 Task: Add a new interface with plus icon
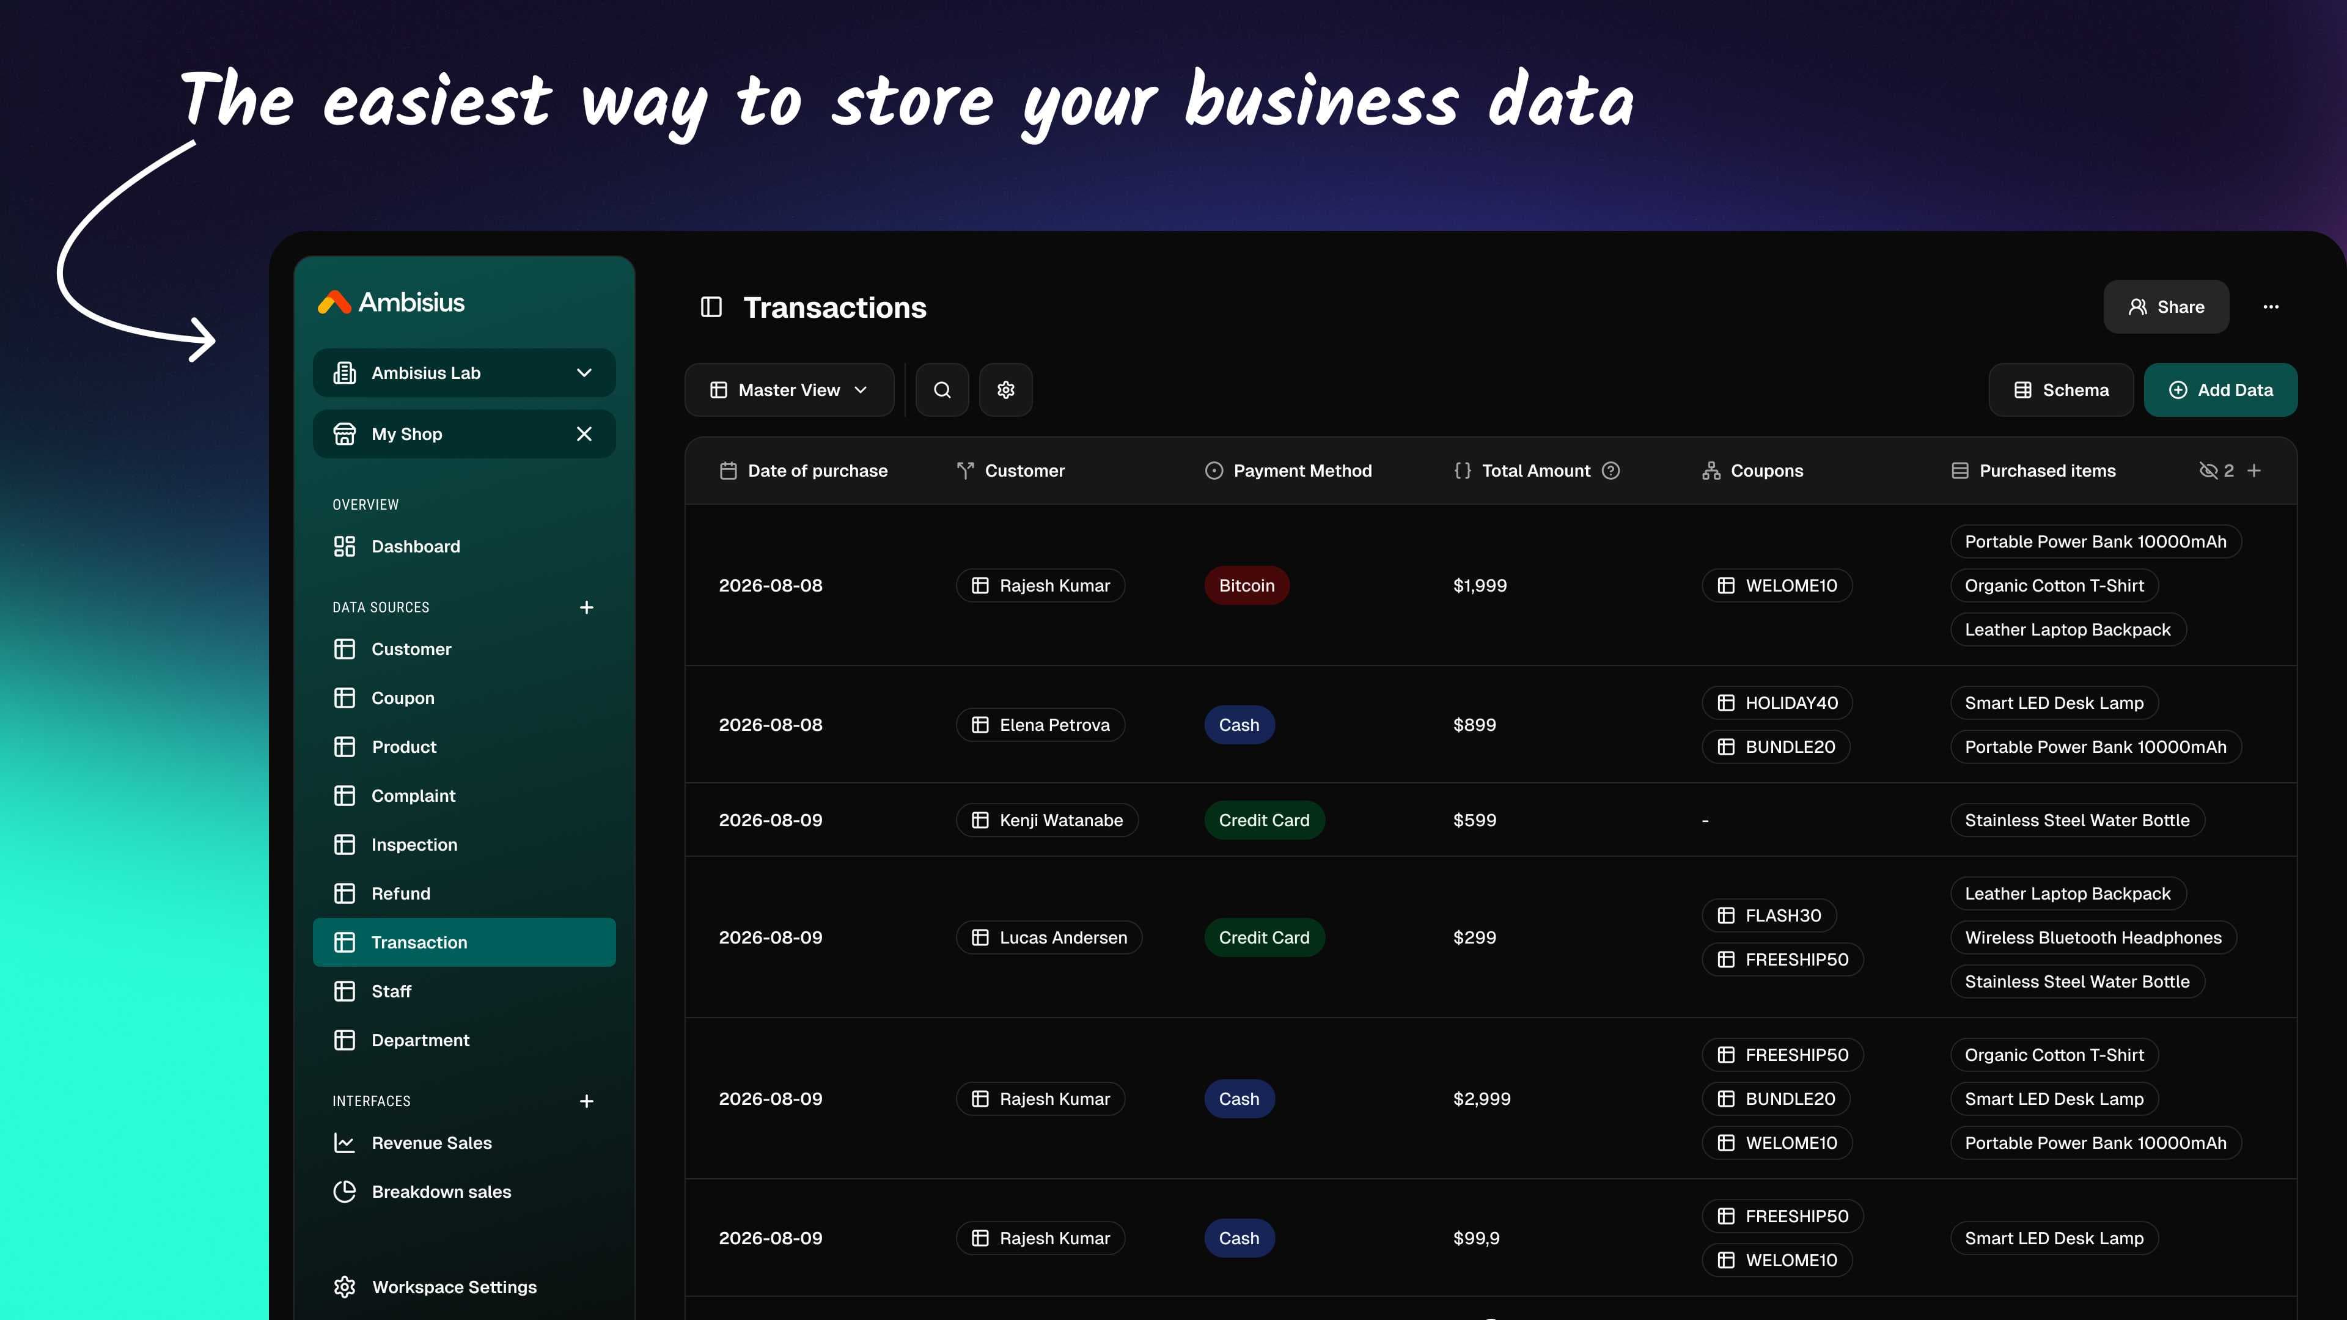[x=587, y=1101]
